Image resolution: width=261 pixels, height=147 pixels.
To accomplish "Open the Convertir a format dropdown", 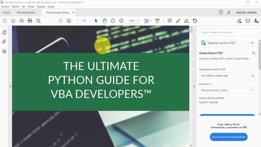I will click(x=227, y=90).
